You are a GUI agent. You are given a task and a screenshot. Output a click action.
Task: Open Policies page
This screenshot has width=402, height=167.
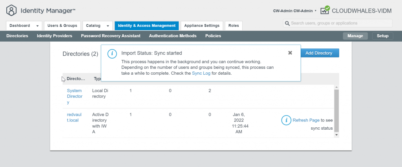[213, 36]
